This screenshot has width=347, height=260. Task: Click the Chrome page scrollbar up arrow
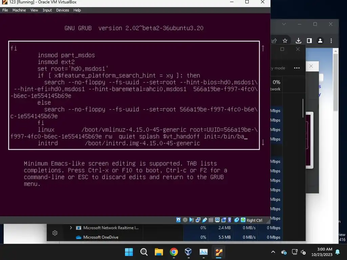click(335, 51)
